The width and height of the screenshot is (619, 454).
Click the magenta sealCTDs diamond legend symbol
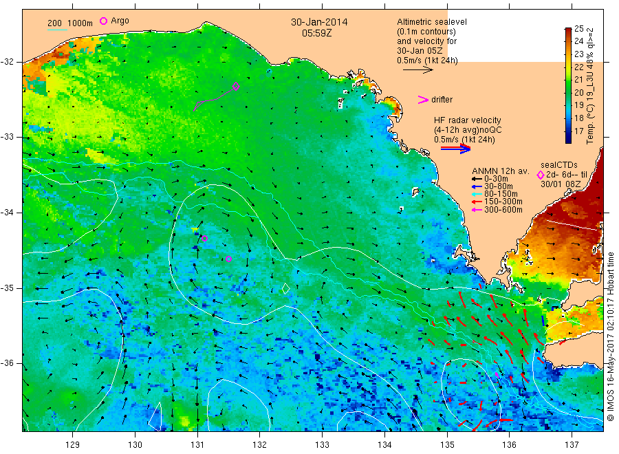[541, 175]
